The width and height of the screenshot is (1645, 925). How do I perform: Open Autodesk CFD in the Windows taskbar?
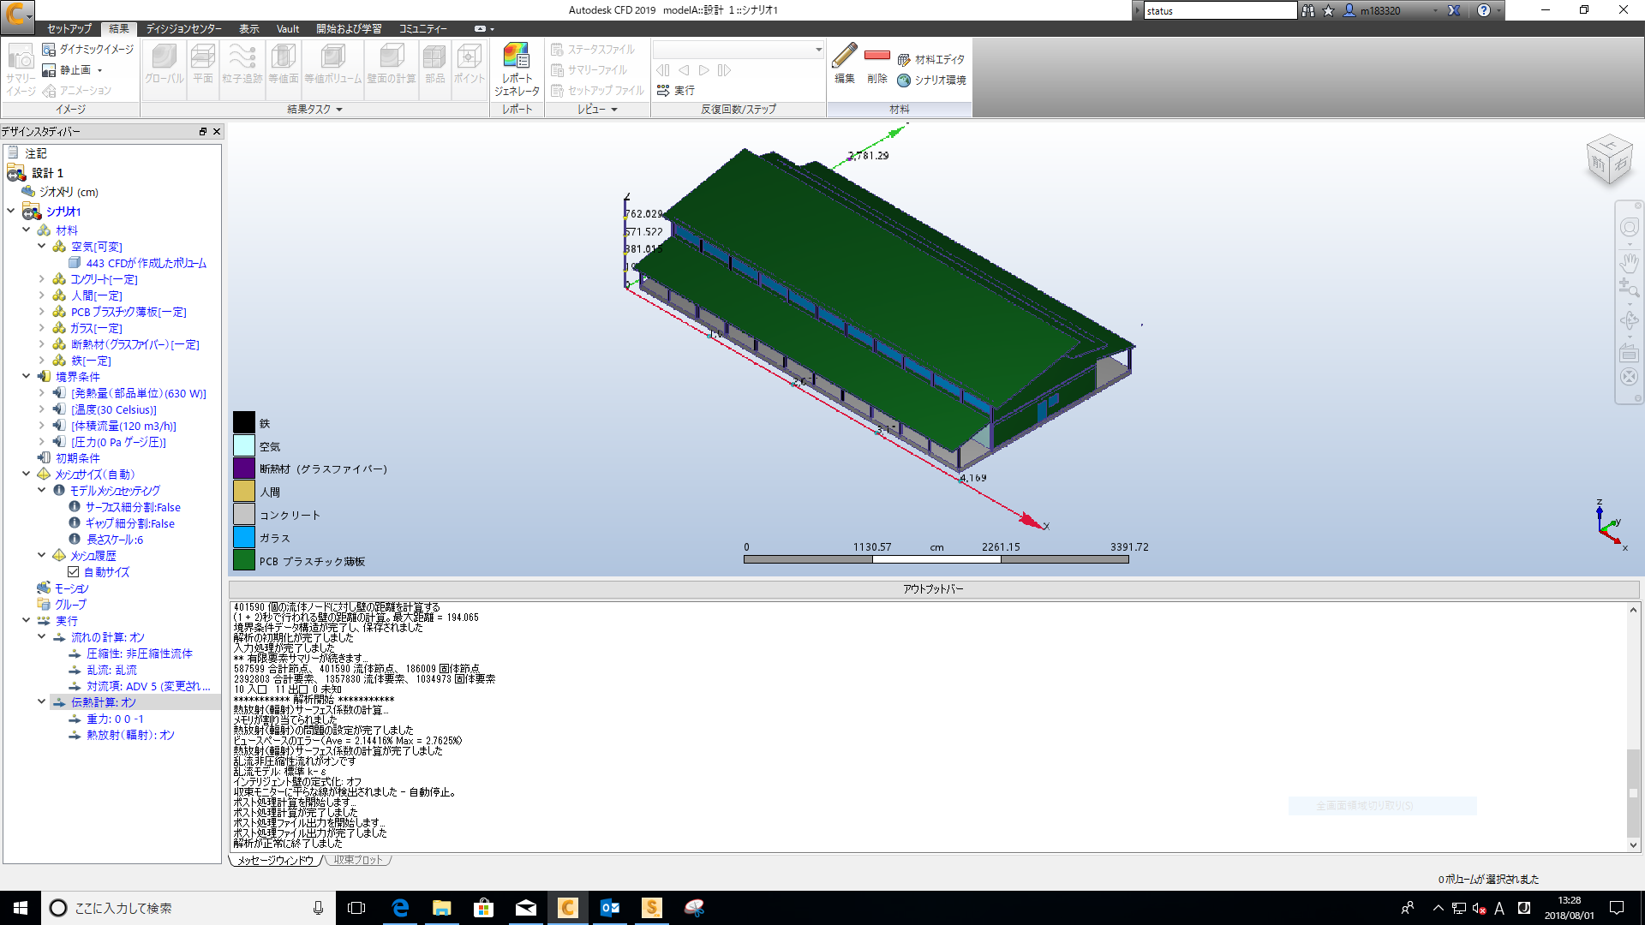coord(567,908)
